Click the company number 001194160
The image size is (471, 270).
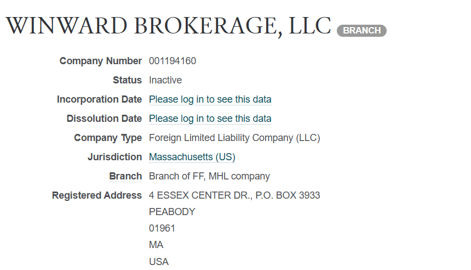[172, 61]
